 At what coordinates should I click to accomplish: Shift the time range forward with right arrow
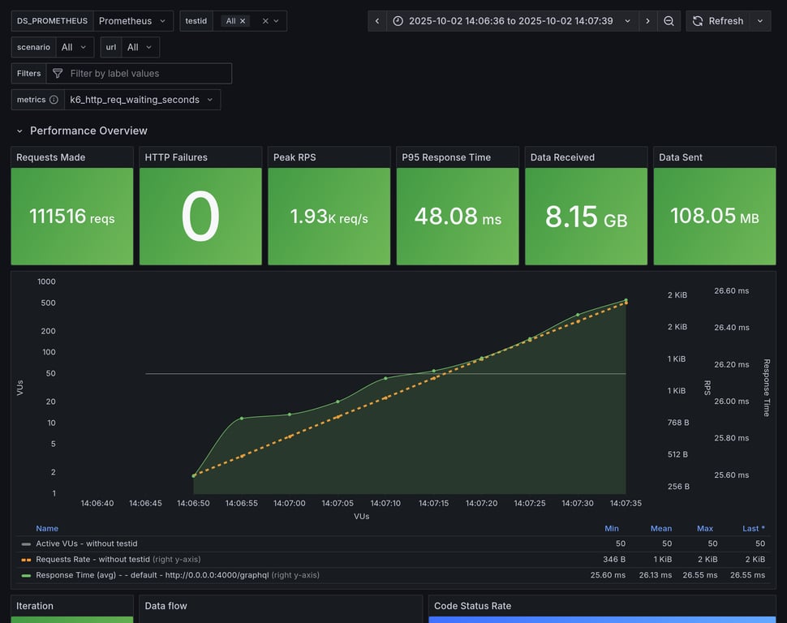[x=647, y=21]
